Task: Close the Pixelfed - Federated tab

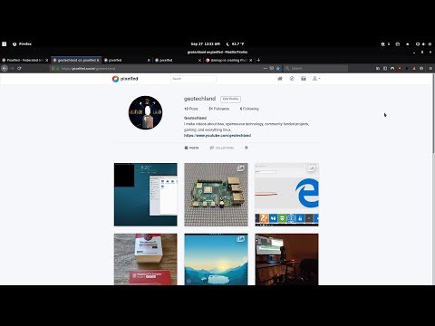Action: click(x=47, y=61)
